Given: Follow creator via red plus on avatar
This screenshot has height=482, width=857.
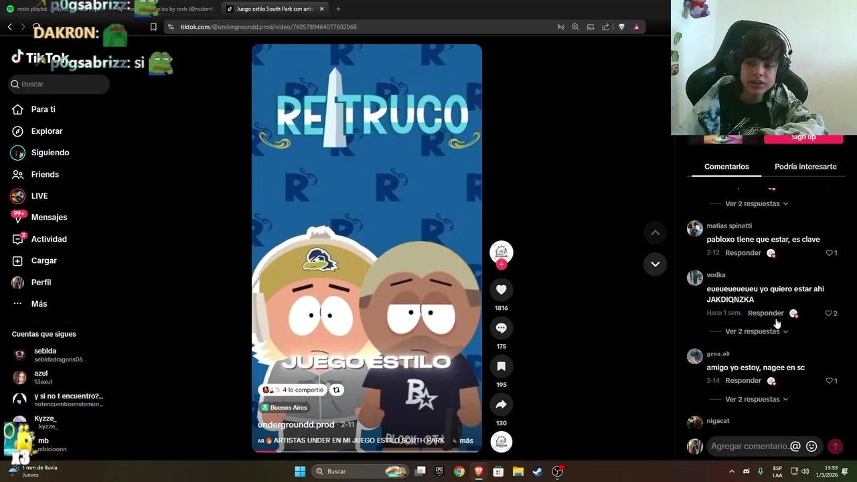Looking at the screenshot, I should pos(501,264).
